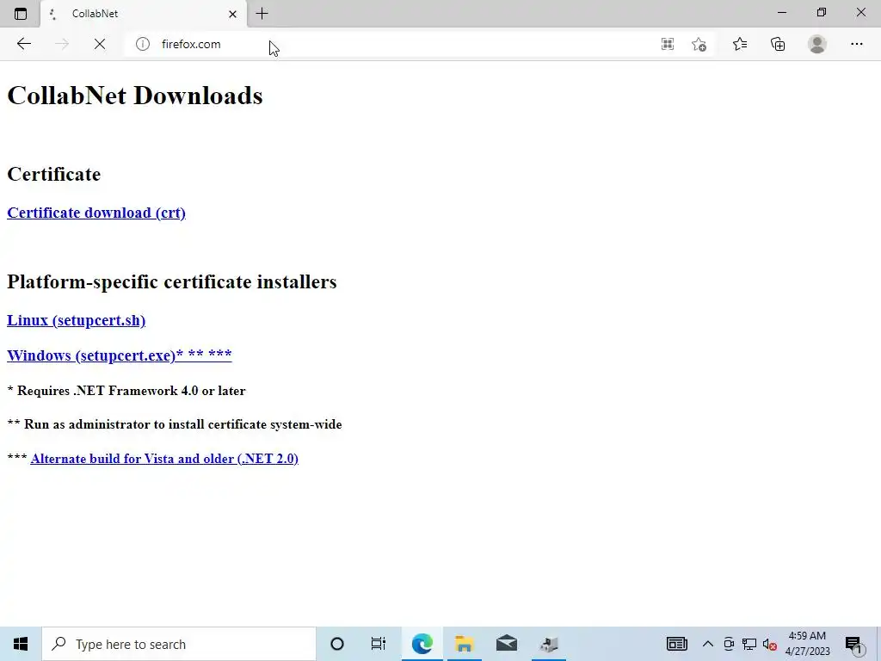Open the Favorites list
This screenshot has height=661, width=881.
740,44
